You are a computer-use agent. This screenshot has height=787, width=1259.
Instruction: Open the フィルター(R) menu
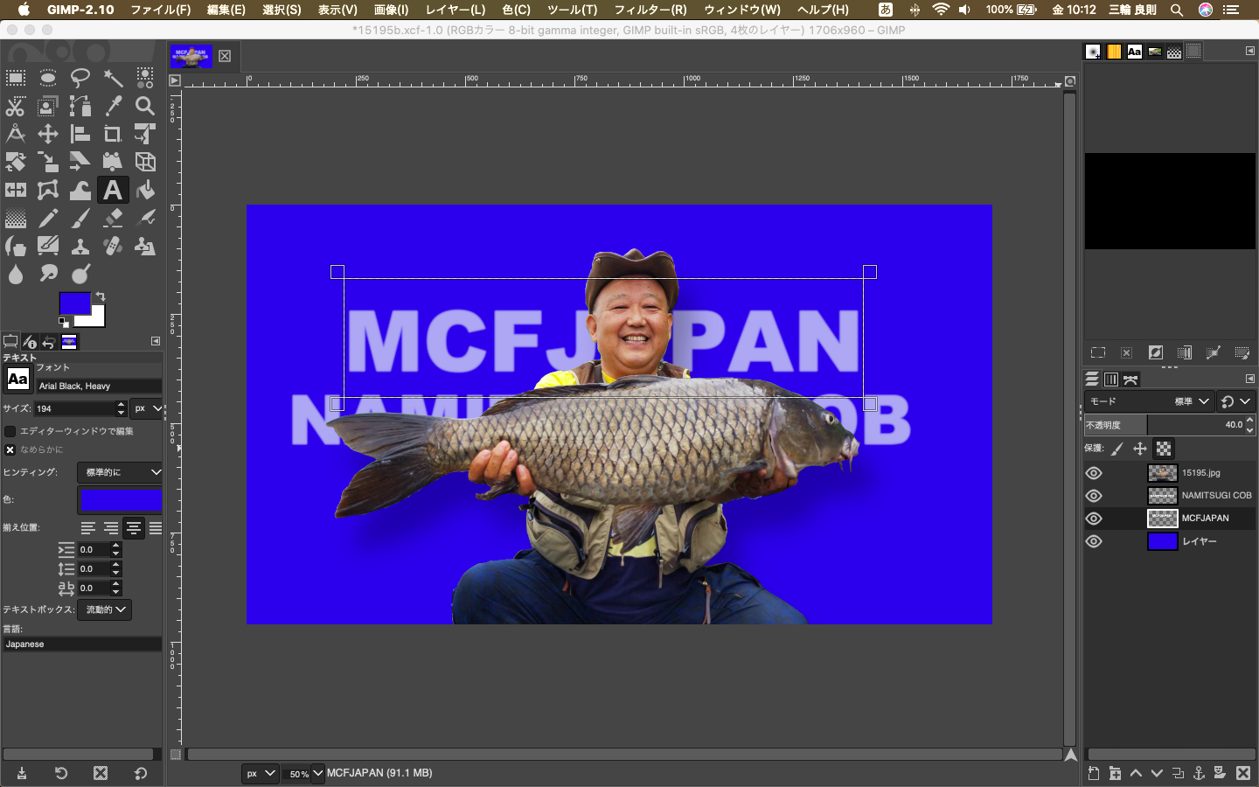tap(650, 10)
